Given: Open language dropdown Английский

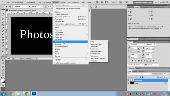Looking at the screenshot, I should point(135,65).
